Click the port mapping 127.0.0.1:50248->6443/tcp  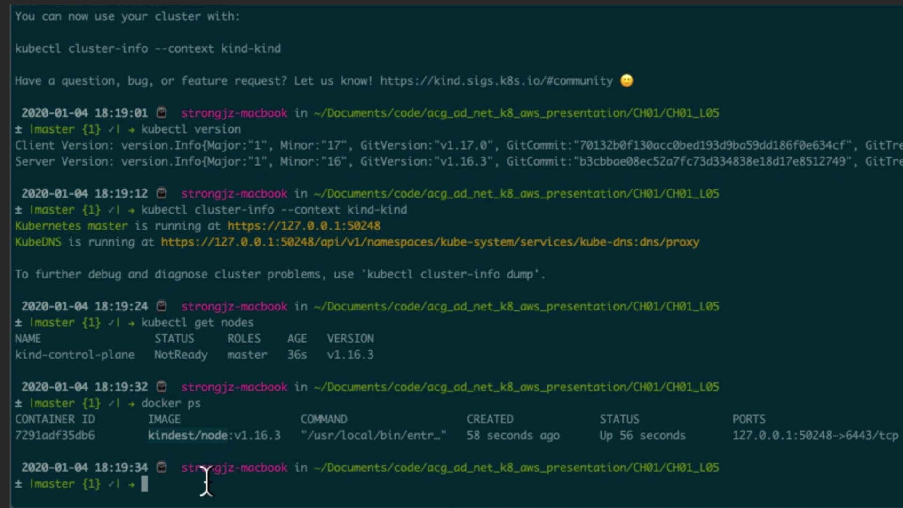click(815, 436)
